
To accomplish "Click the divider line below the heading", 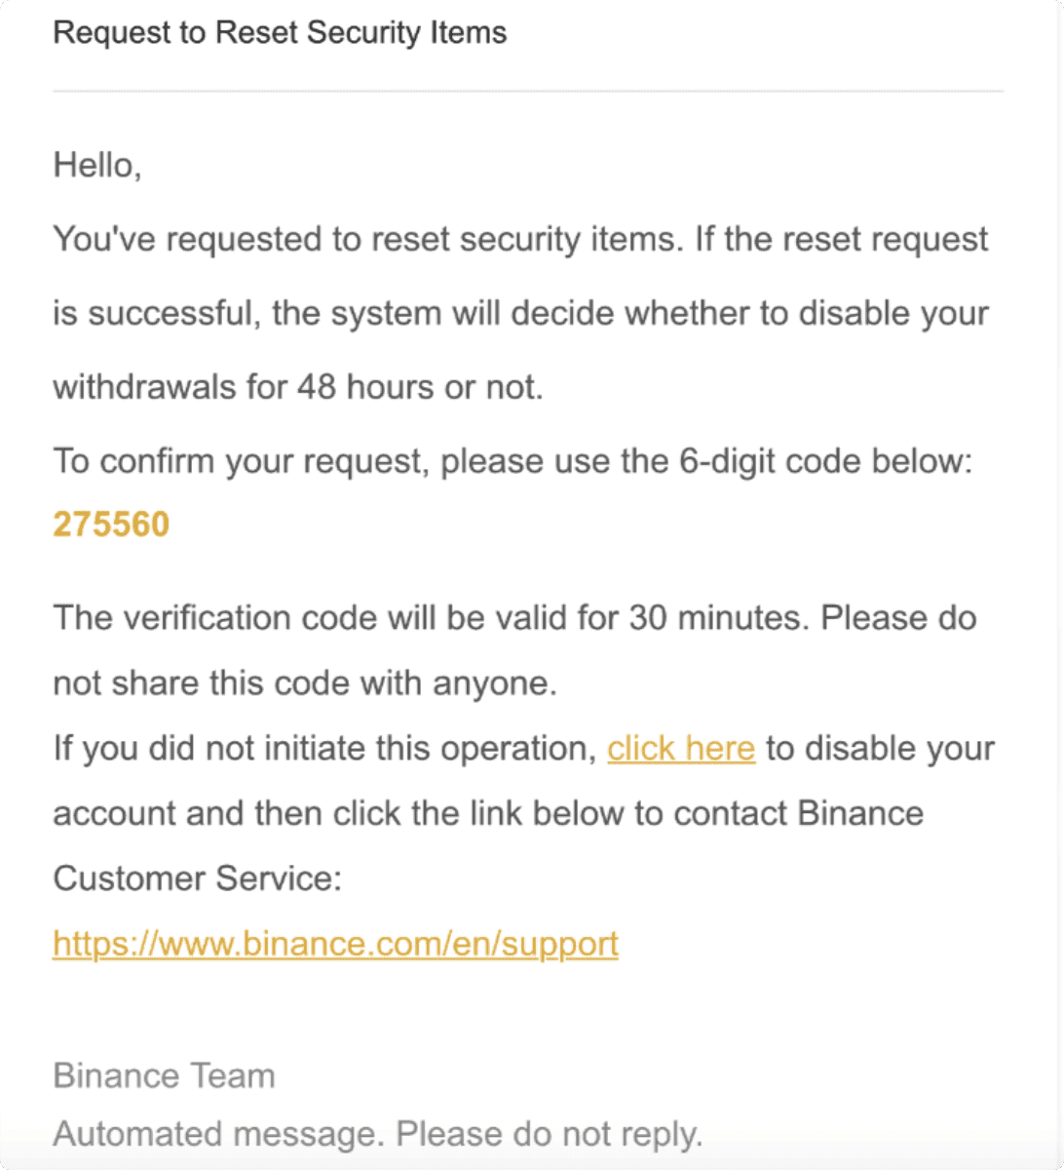I will click(x=528, y=91).
